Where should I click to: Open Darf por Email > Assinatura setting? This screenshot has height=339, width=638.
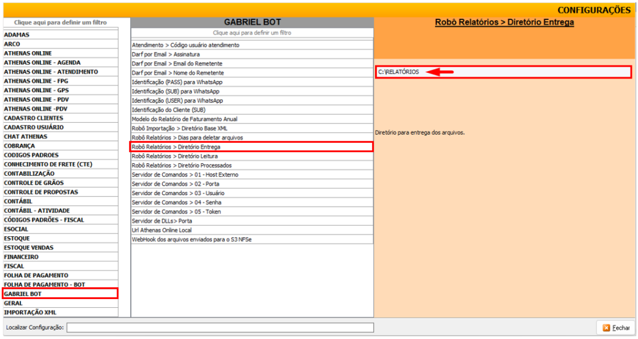tap(251, 54)
